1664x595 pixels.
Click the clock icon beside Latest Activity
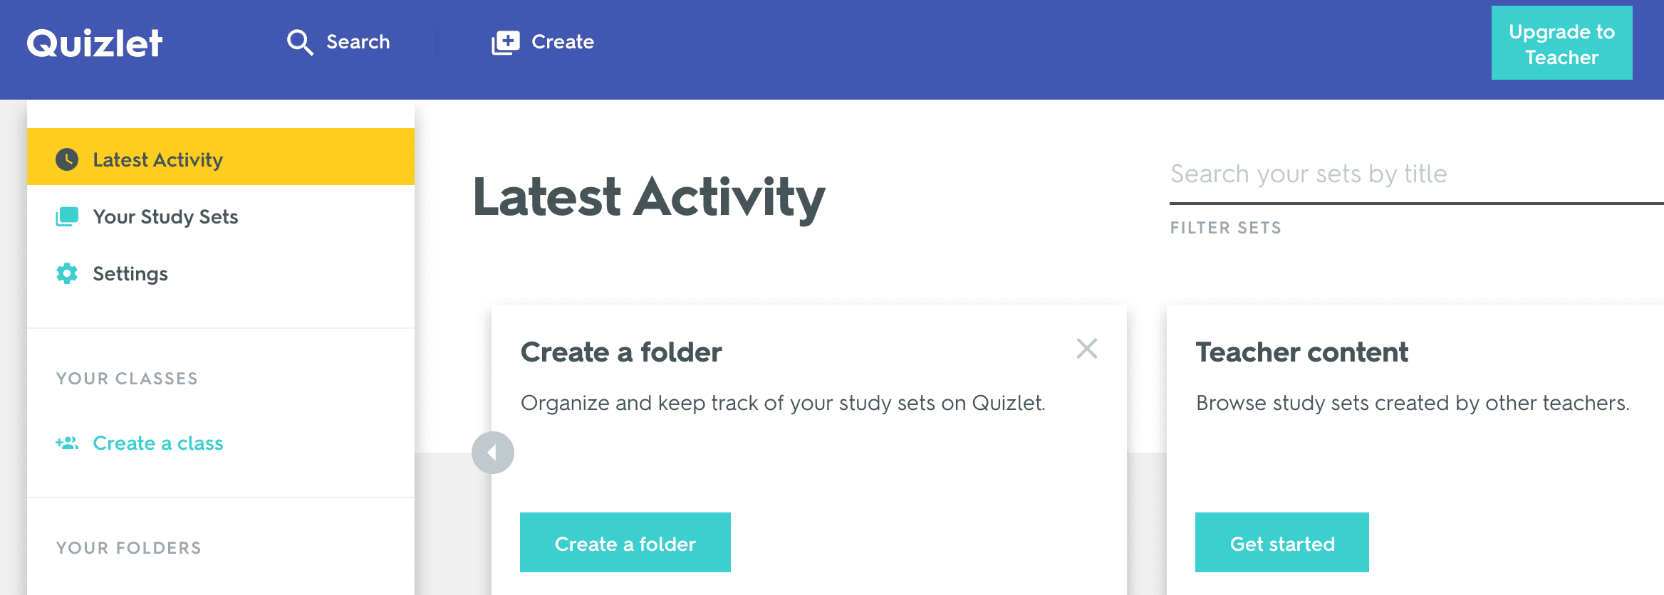67,159
